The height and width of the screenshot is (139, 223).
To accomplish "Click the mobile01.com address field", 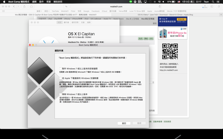I will (116, 6).
